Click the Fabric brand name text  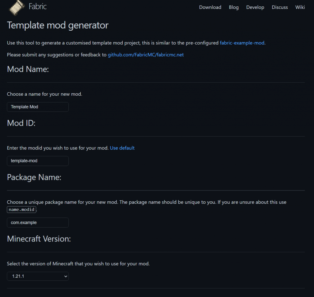pyautogui.click(x=37, y=6)
